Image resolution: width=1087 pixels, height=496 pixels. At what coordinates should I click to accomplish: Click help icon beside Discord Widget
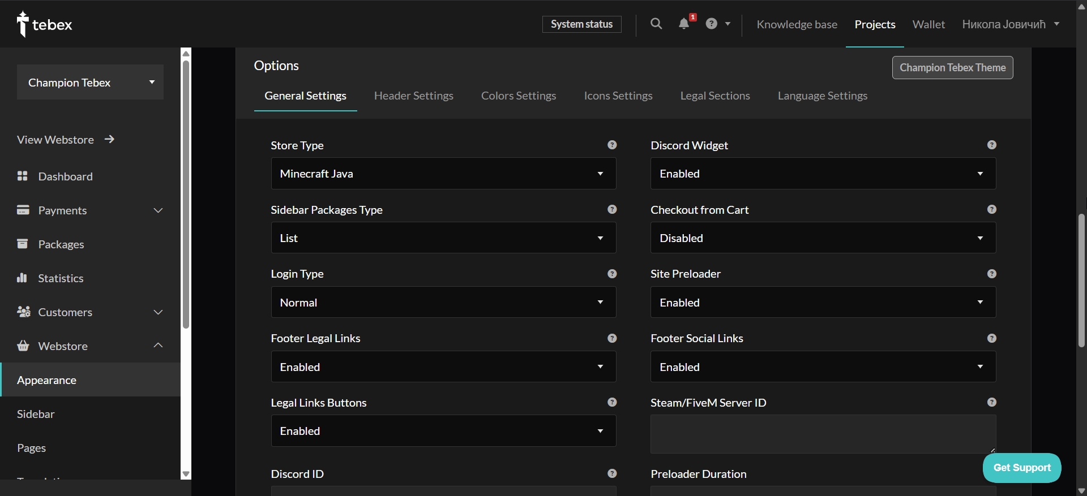coord(991,145)
